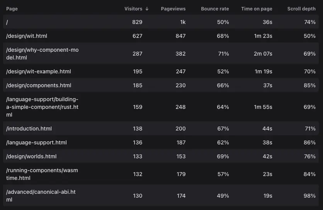This screenshot has width=323, height=210.
Task: Open the /design/wit.html page
Action: pyautogui.click(x=27, y=36)
